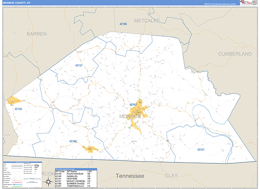Click HESTAND in the ZIP index table
The height and width of the screenshot is (189, 260).
72,179
